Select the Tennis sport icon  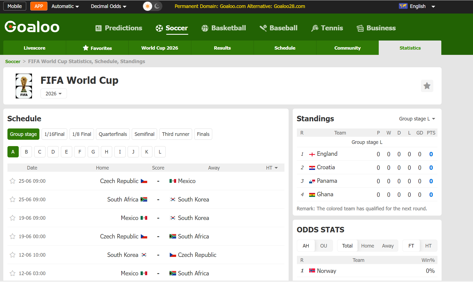[x=315, y=28]
